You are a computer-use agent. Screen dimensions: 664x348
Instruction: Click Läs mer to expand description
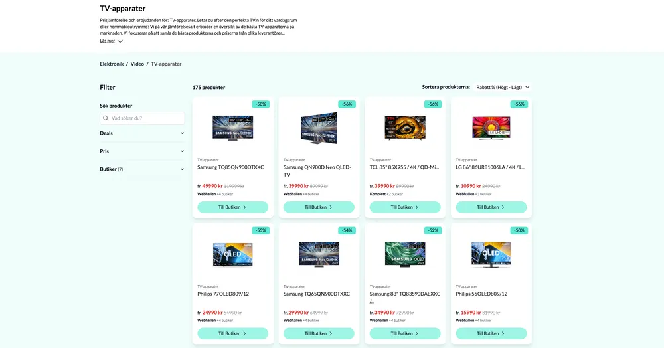pos(108,41)
